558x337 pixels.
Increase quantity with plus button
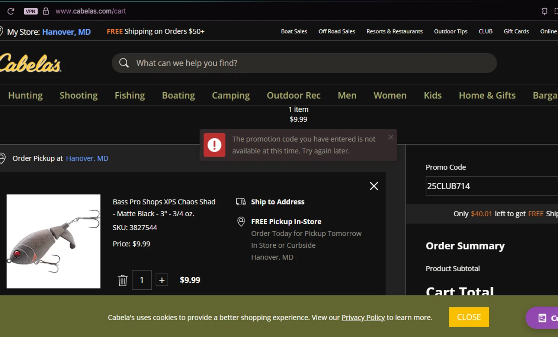click(162, 280)
